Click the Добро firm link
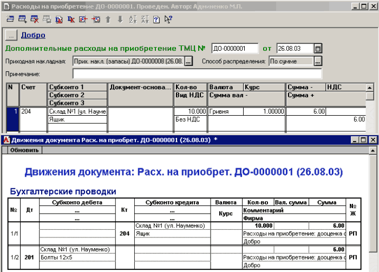 (x=32, y=35)
